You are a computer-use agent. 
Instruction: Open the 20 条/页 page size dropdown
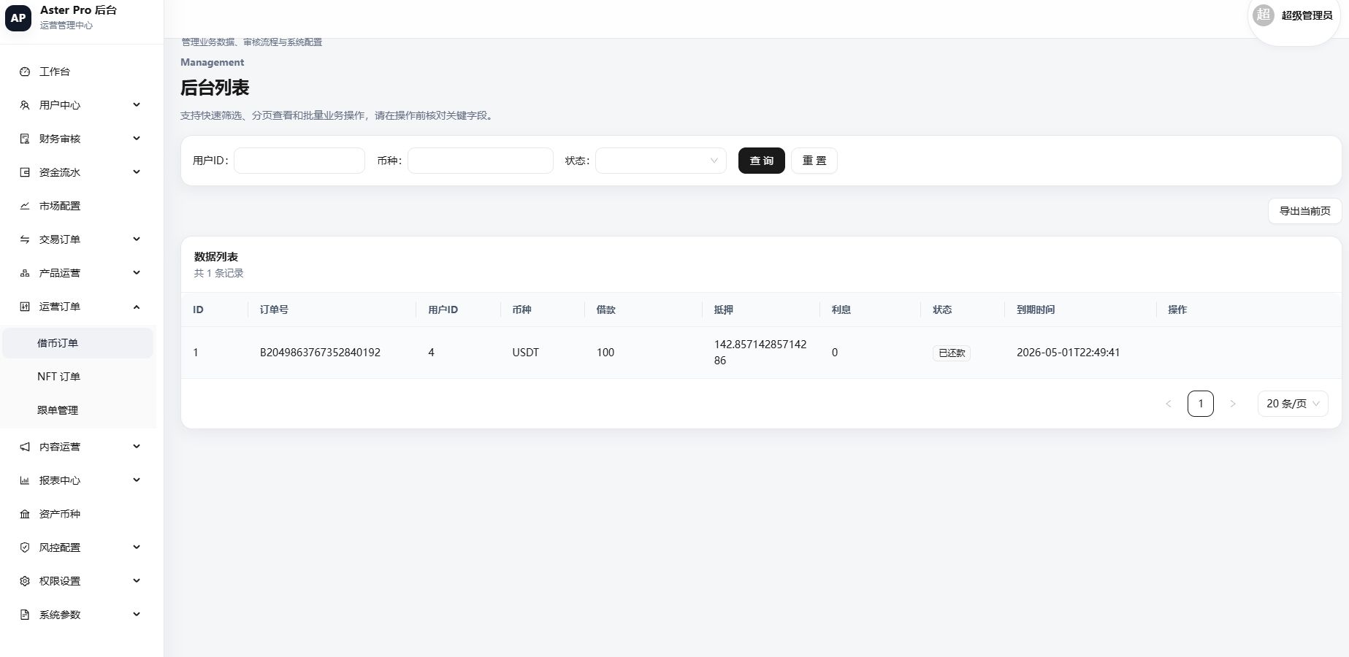(x=1293, y=404)
